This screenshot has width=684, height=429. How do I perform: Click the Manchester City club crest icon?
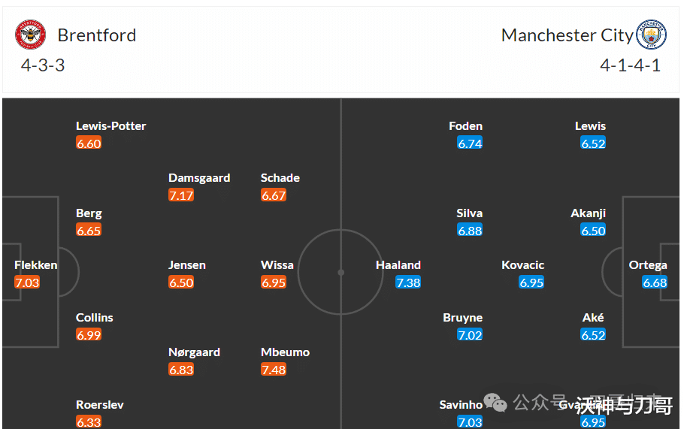(651, 35)
